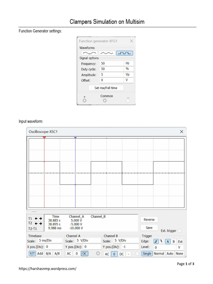Select None trigger mode

click(x=179, y=253)
